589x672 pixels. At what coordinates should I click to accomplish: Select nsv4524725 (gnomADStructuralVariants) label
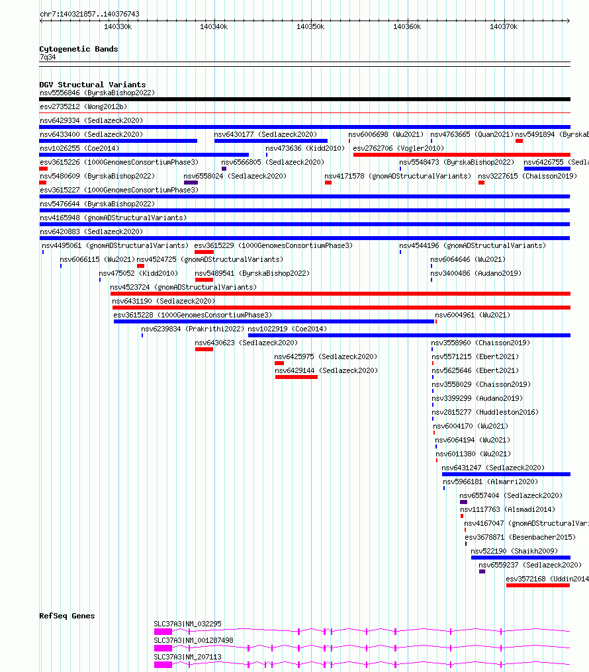(210, 259)
